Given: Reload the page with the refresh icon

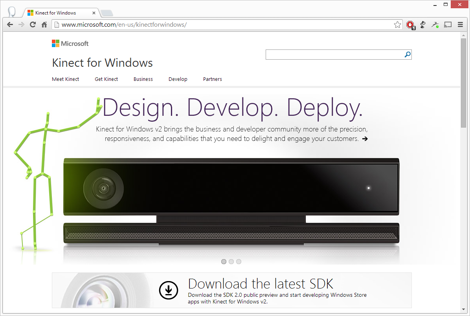Looking at the screenshot, I should coord(33,25).
